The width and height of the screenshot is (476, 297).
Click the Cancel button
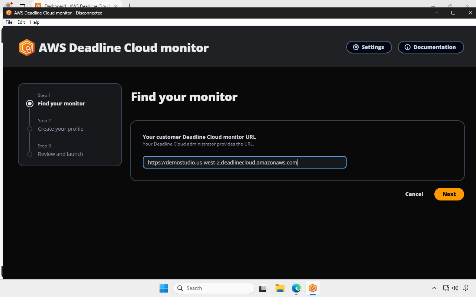(x=414, y=194)
